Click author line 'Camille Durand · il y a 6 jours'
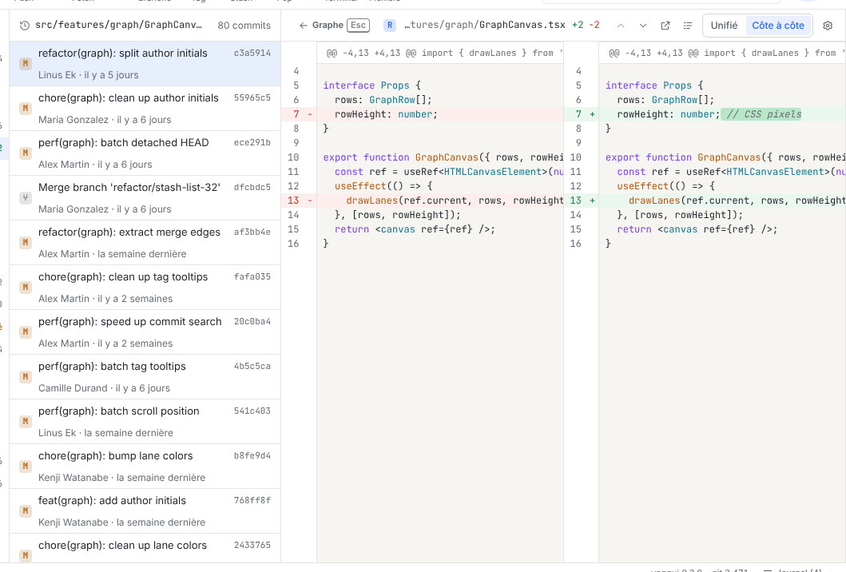 point(104,388)
